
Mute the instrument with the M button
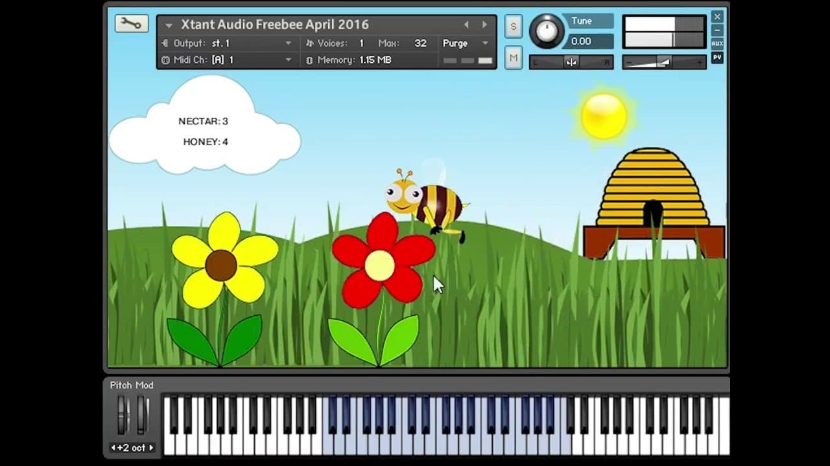point(513,58)
